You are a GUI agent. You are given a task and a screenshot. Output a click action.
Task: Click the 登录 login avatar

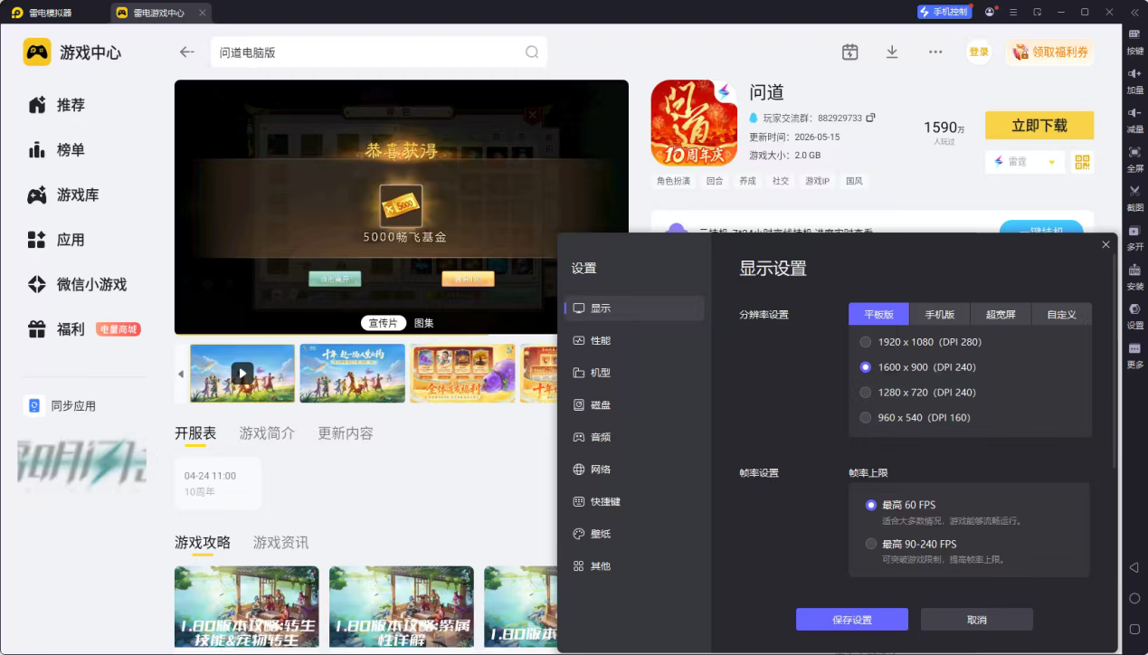point(979,52)
